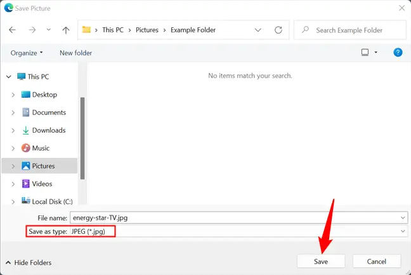
Task: Open more view options arrow
Action: point(376,53)
